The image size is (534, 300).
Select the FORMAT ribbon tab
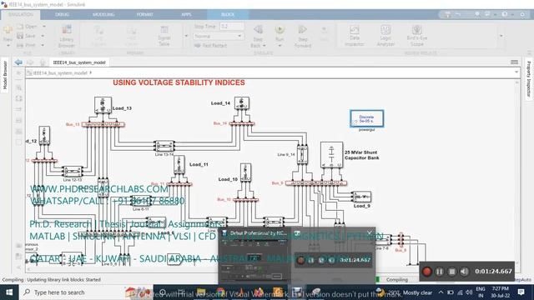(x=144, y=15)
